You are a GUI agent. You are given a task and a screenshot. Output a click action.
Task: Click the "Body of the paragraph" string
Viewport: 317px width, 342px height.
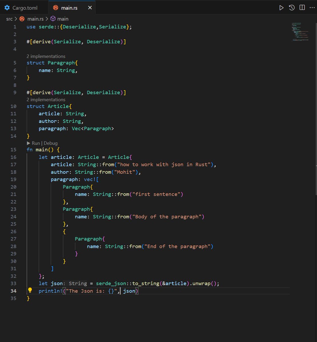tap(166, 217)
